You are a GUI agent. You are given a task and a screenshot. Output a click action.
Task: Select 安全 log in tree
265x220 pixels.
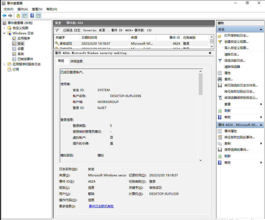[21, 44]
